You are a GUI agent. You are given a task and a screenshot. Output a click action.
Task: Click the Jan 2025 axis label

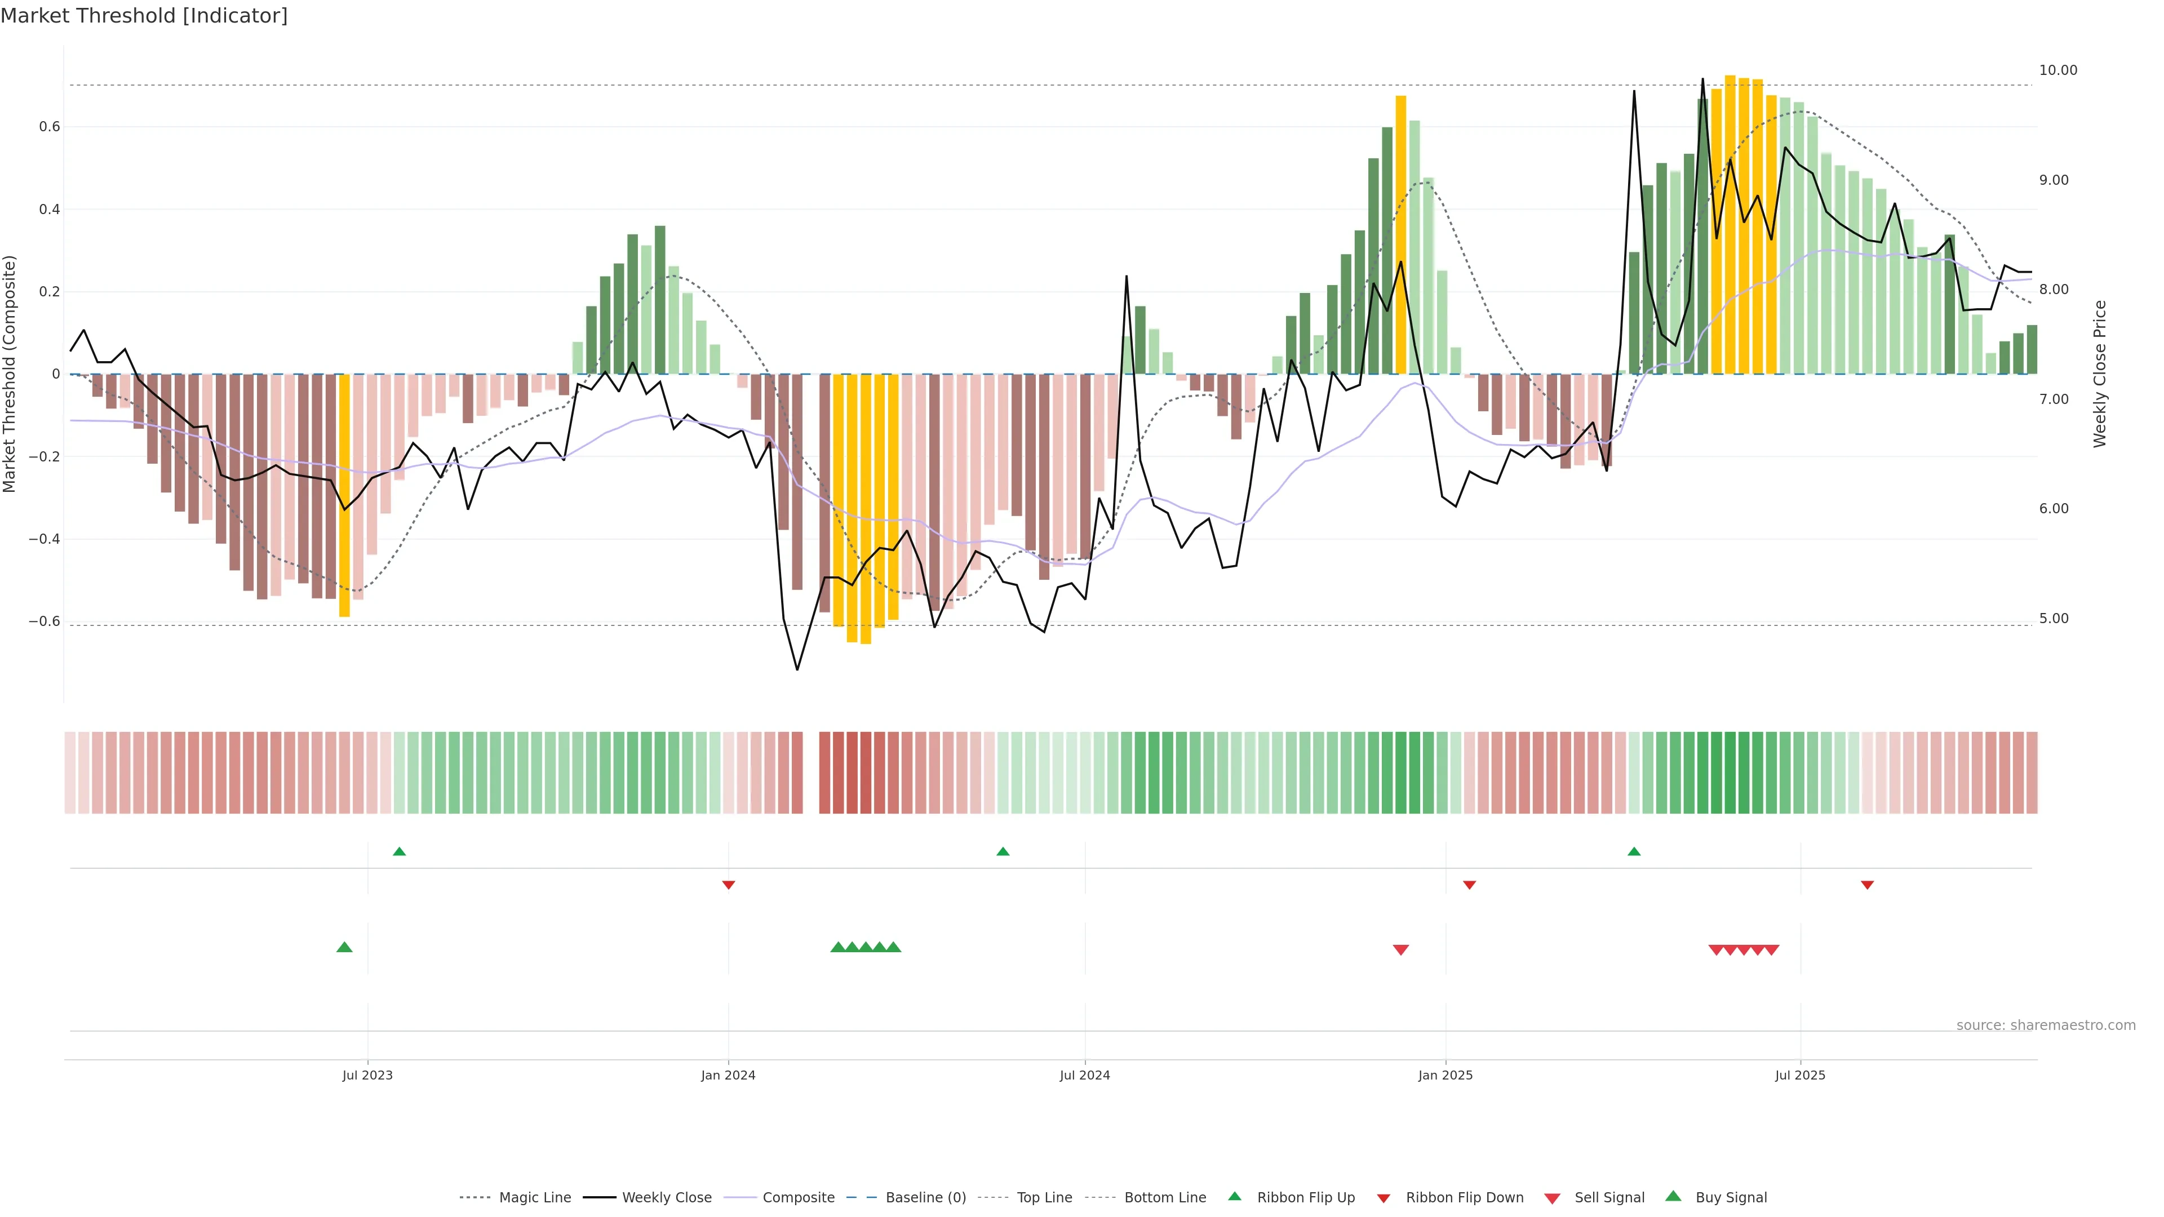coord(1445,1075)
